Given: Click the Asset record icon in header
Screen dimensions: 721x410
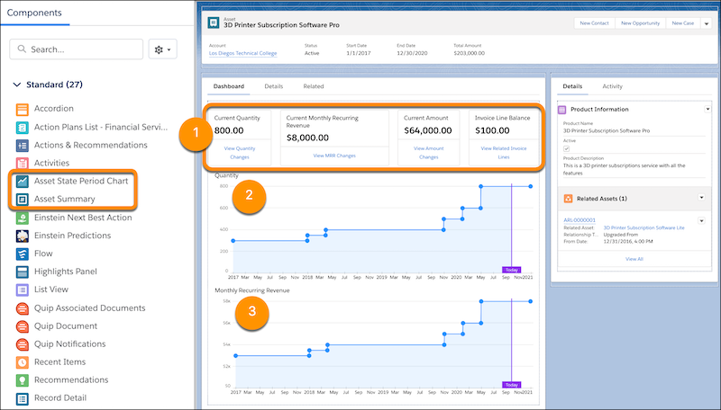Looking at the screenshot, I should click(214, 22).
